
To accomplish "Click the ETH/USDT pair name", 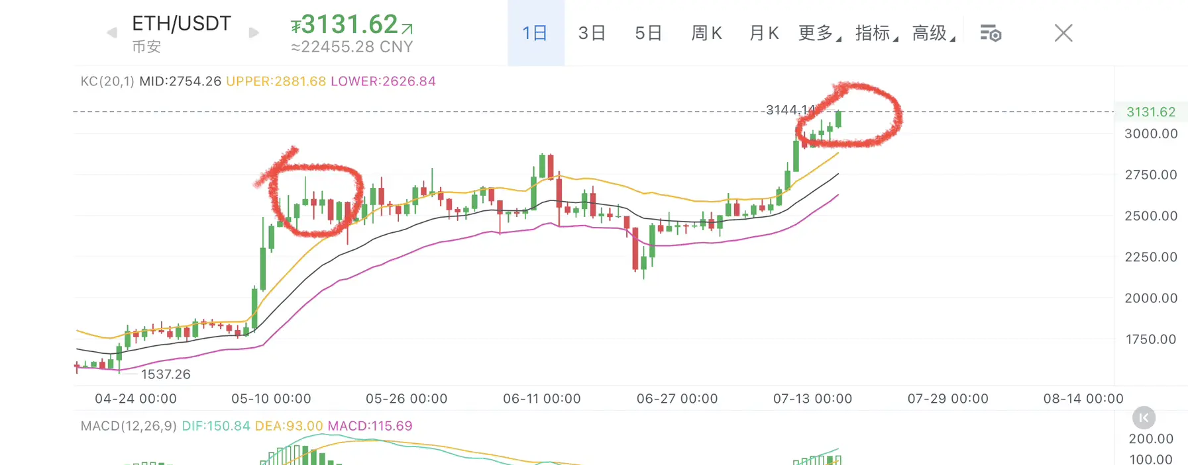I will 182,24.
